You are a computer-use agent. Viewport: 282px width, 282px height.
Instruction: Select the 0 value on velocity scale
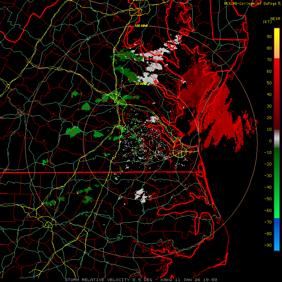tap(270, 141)
